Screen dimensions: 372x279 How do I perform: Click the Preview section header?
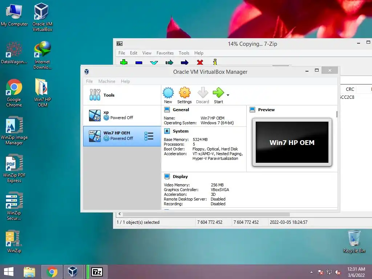click(266, 110)
